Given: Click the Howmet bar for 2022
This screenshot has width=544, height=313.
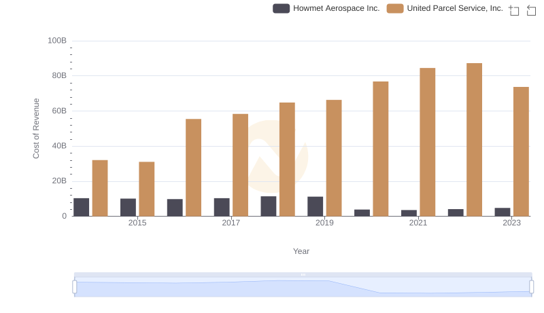Looking at the screenshot, I should click(456, 213).
